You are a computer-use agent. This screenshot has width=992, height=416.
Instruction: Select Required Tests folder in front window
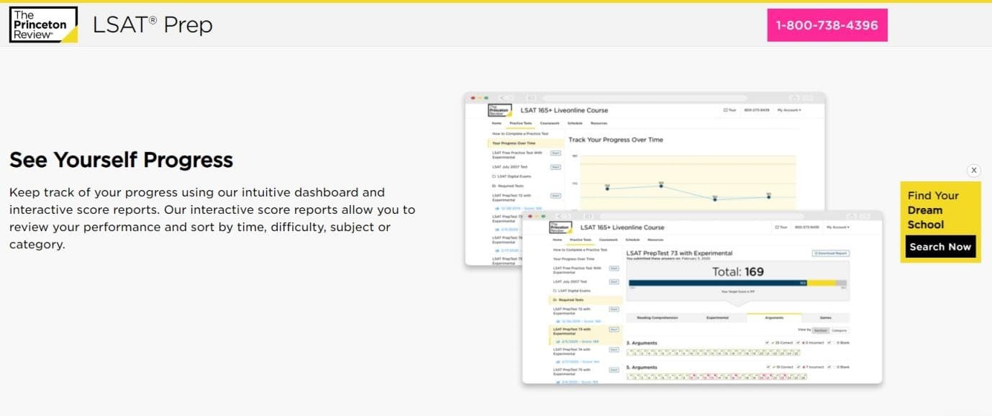[x=586, y=300]
